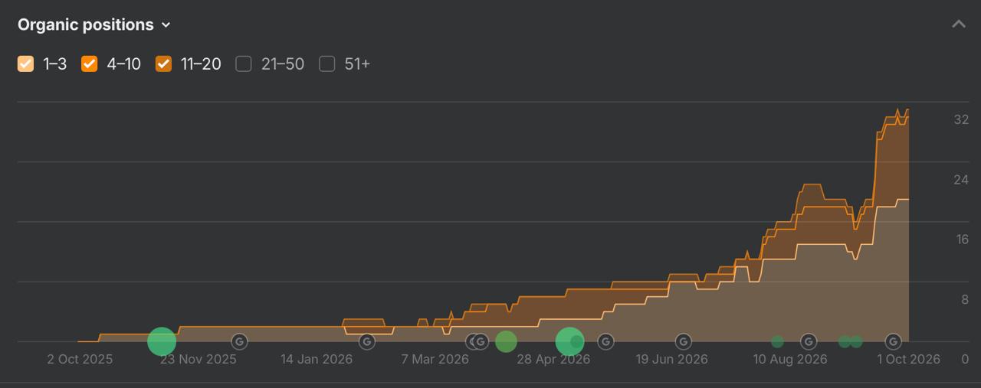The image size is (981, 388).
Task: Select right dot of the adjacent green pair
Action: point(856,341)
